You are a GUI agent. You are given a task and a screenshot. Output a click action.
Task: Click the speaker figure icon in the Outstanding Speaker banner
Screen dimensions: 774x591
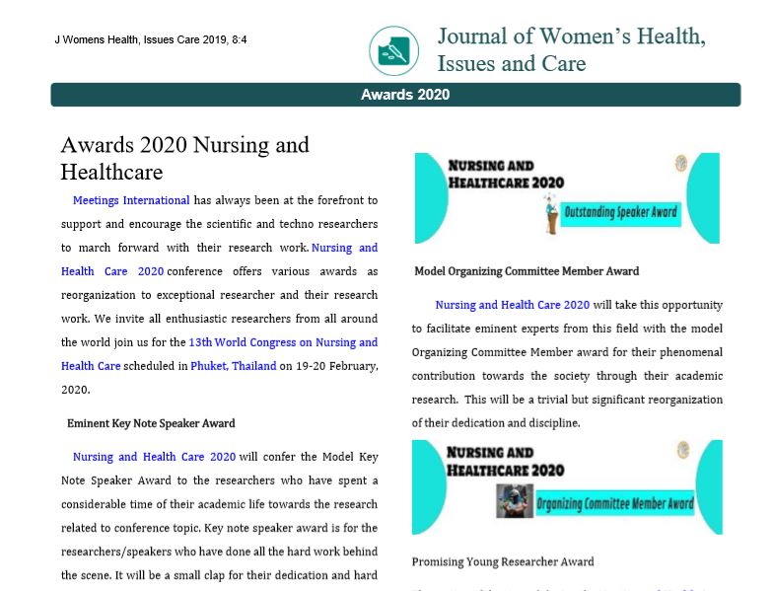[551, 214]
